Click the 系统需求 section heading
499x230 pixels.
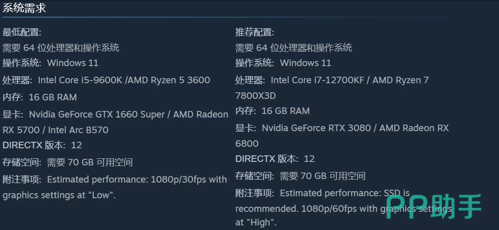[25, 8]
